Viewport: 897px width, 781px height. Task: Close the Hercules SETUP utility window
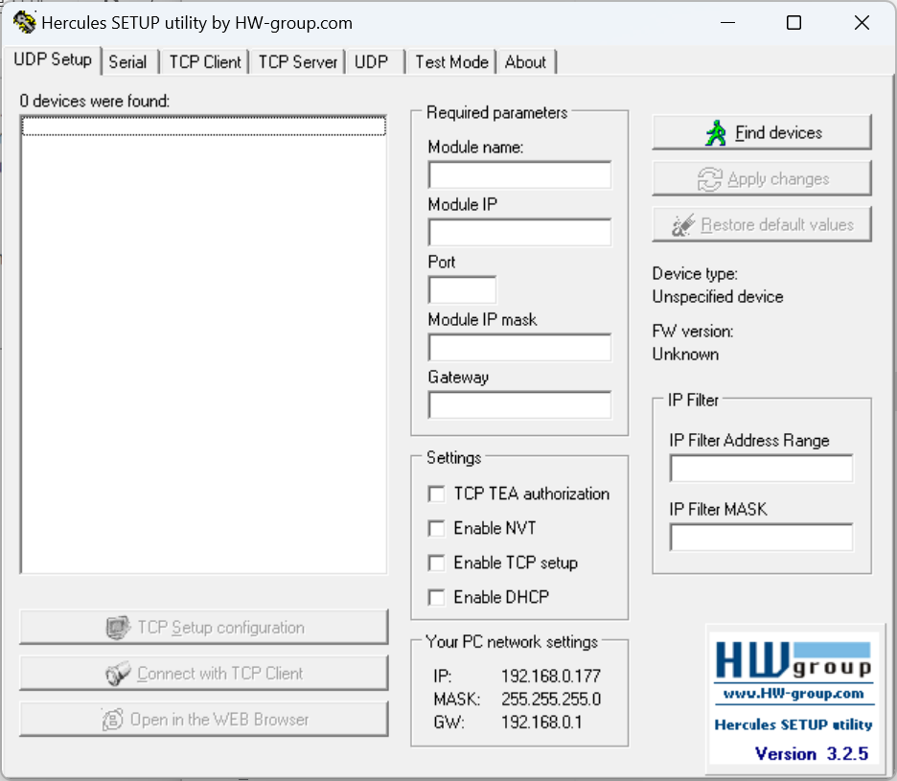(x=862, y=23)
